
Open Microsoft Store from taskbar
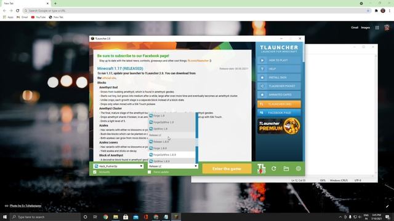click(126, 217)
